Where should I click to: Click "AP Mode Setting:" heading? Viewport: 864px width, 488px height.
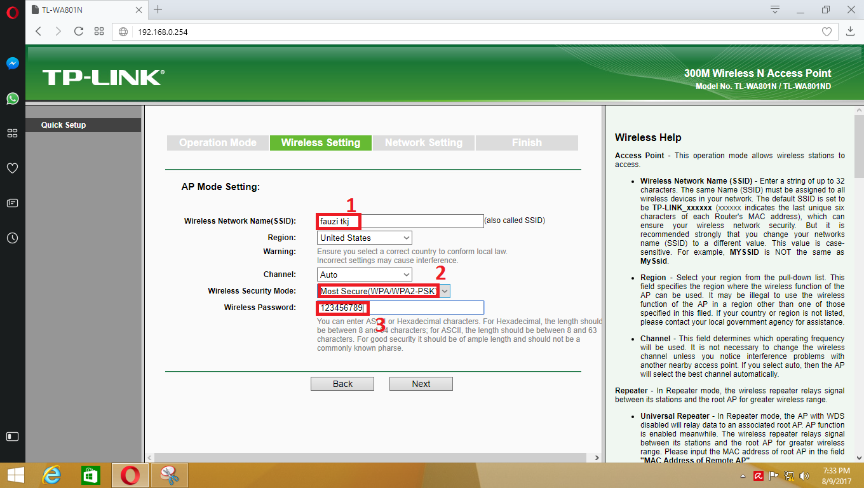point(221,187)
